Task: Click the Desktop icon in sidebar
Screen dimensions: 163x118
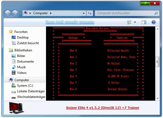Action: pos(14,37)
